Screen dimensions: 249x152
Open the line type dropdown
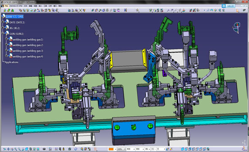143,149
